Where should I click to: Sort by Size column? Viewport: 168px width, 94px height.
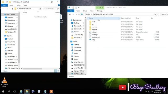pyautogui.click(x=152, y=18)
